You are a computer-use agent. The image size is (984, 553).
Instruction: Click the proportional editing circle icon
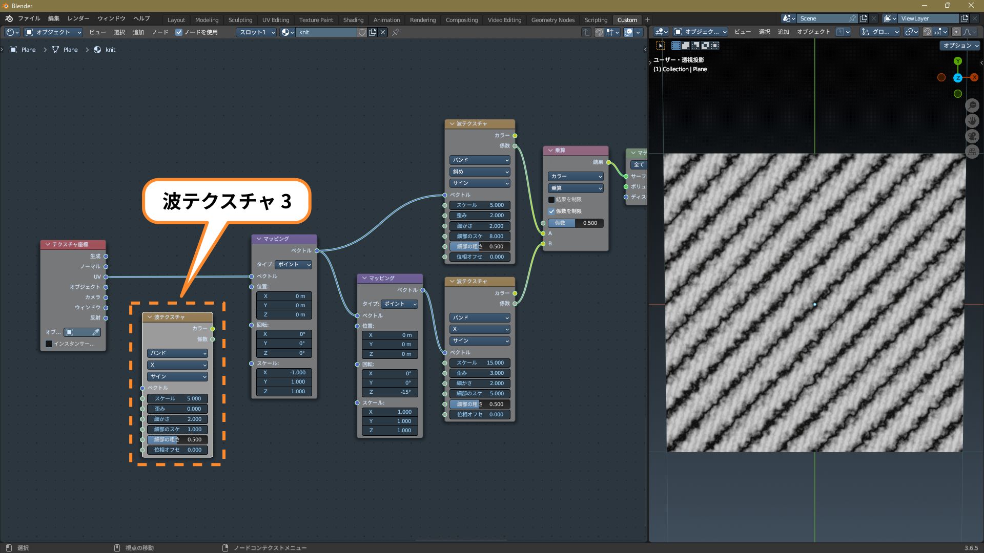956,32
